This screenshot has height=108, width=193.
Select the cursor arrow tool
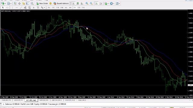(3, 7)
